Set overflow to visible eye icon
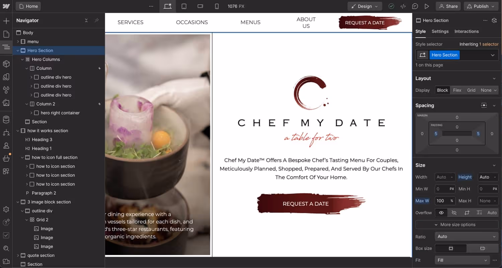This screenshot has height=268, width=502. click(x=441, y=212)
